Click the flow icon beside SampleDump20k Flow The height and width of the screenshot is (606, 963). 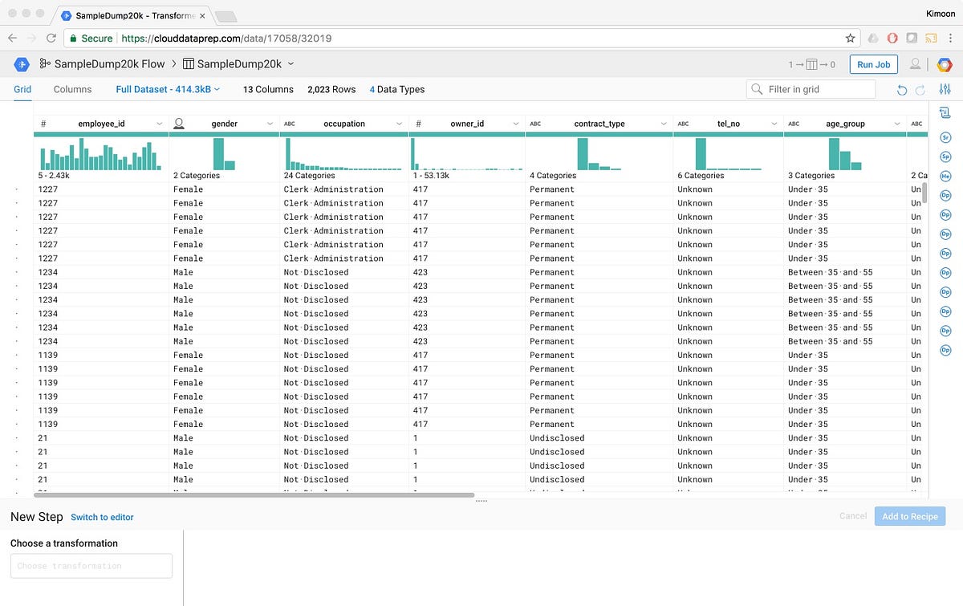[45, 64]
